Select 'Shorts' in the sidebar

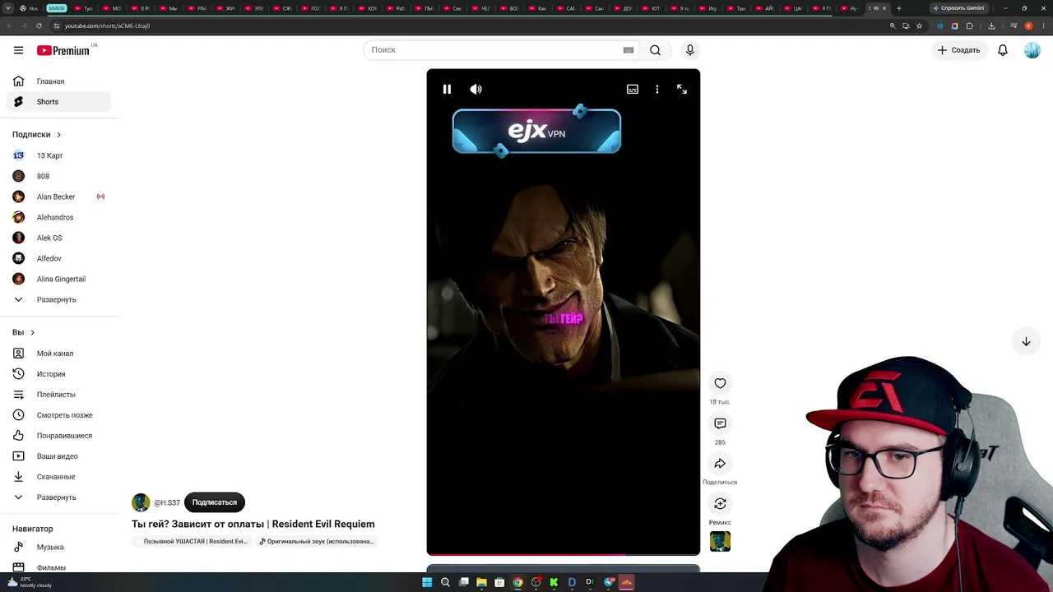point(58,102)
